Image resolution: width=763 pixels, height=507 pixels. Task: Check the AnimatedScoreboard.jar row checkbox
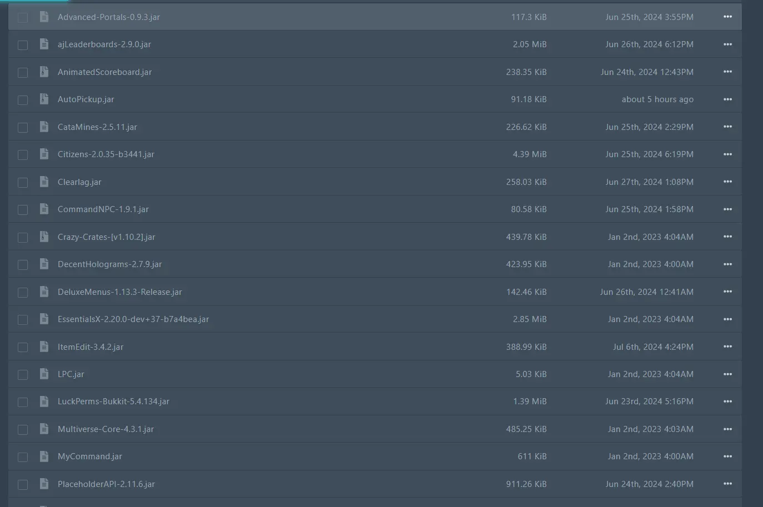[23, 73]
